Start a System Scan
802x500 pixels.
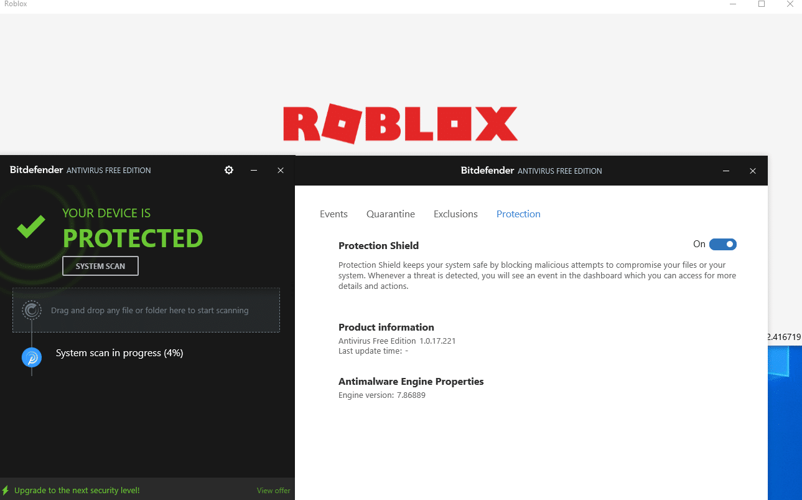[100, 265]
